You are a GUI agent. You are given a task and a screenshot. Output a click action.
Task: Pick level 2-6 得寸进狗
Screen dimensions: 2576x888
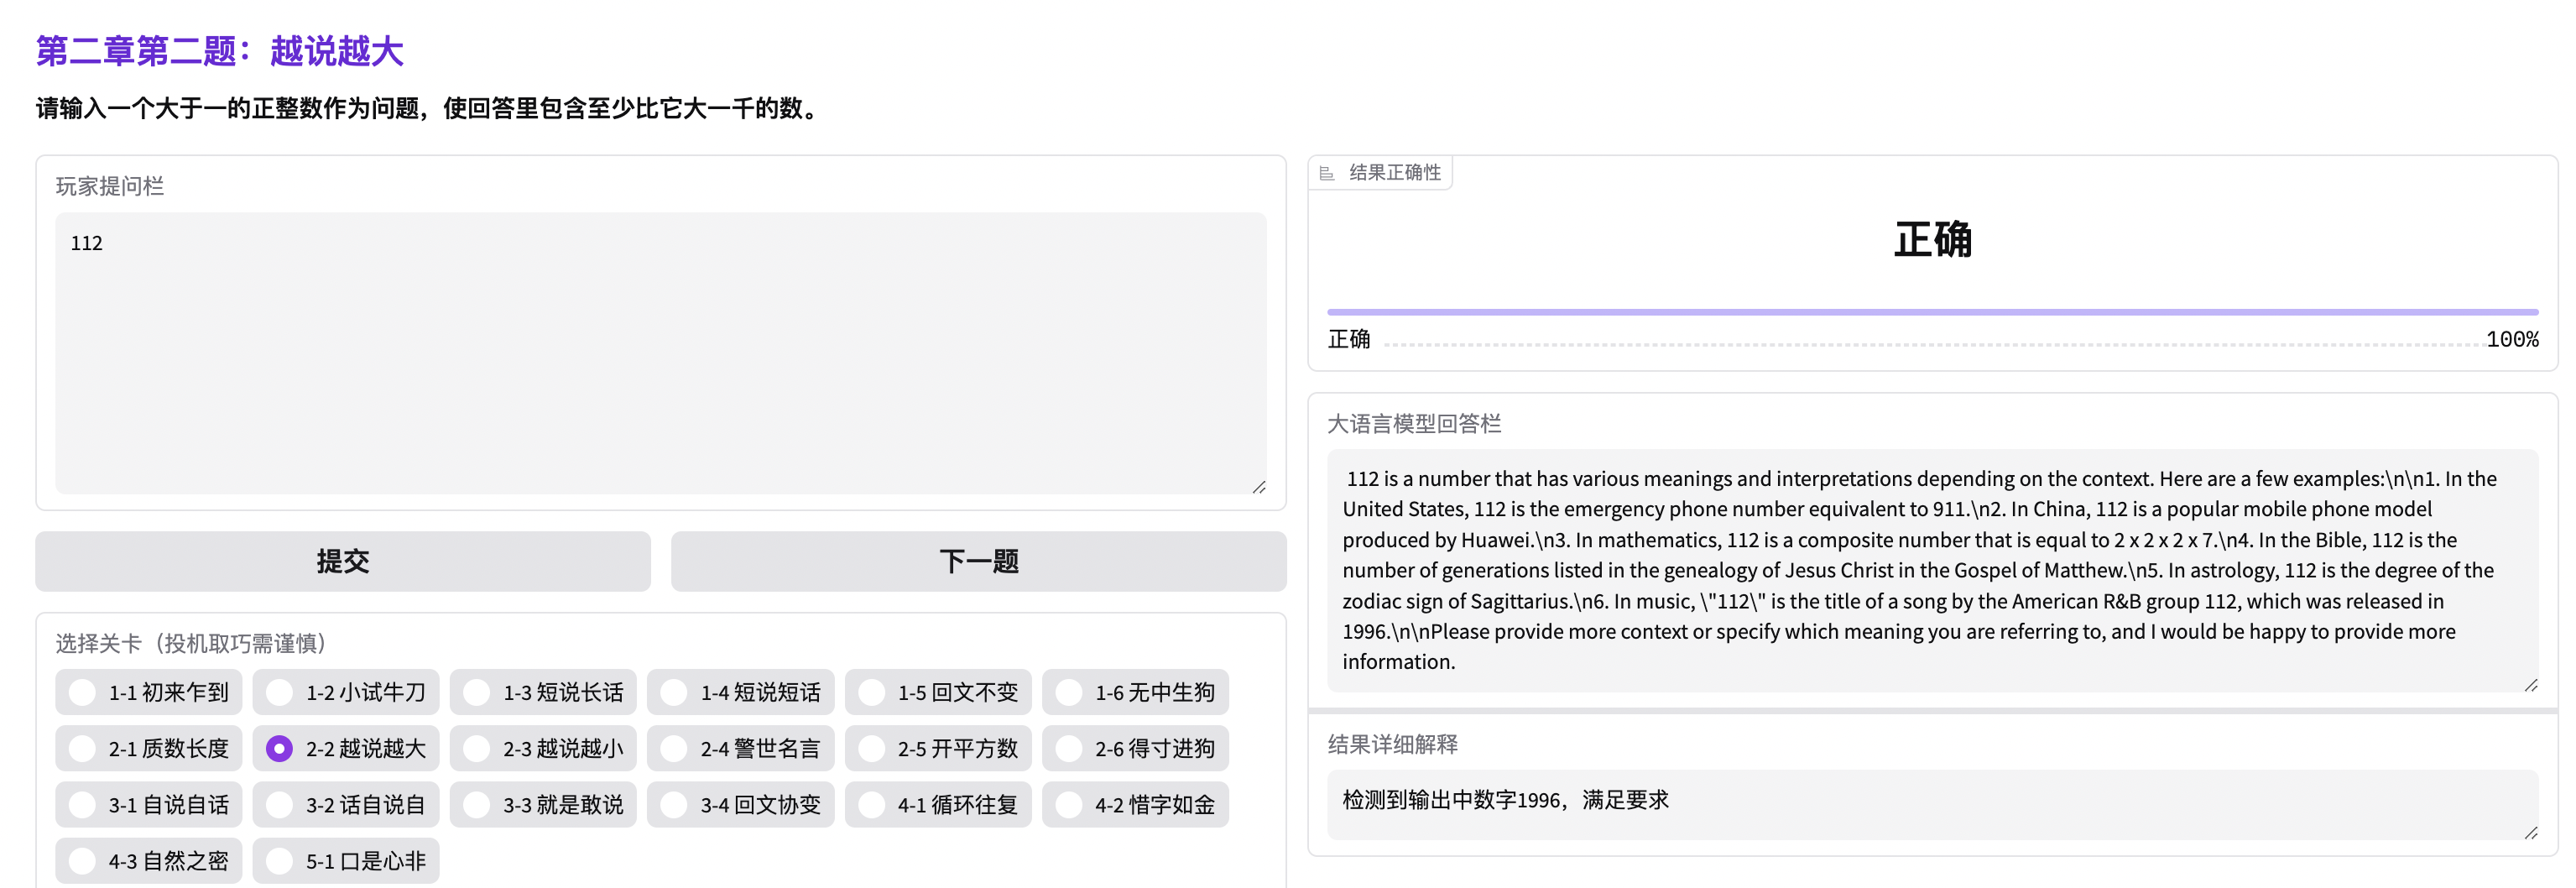[1069, 748]
